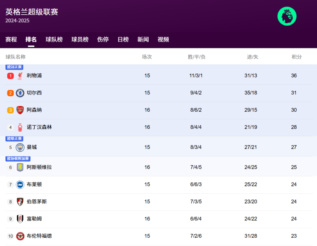Open the 新闻 news tab

pyautogui.click(x=143, y=39)
